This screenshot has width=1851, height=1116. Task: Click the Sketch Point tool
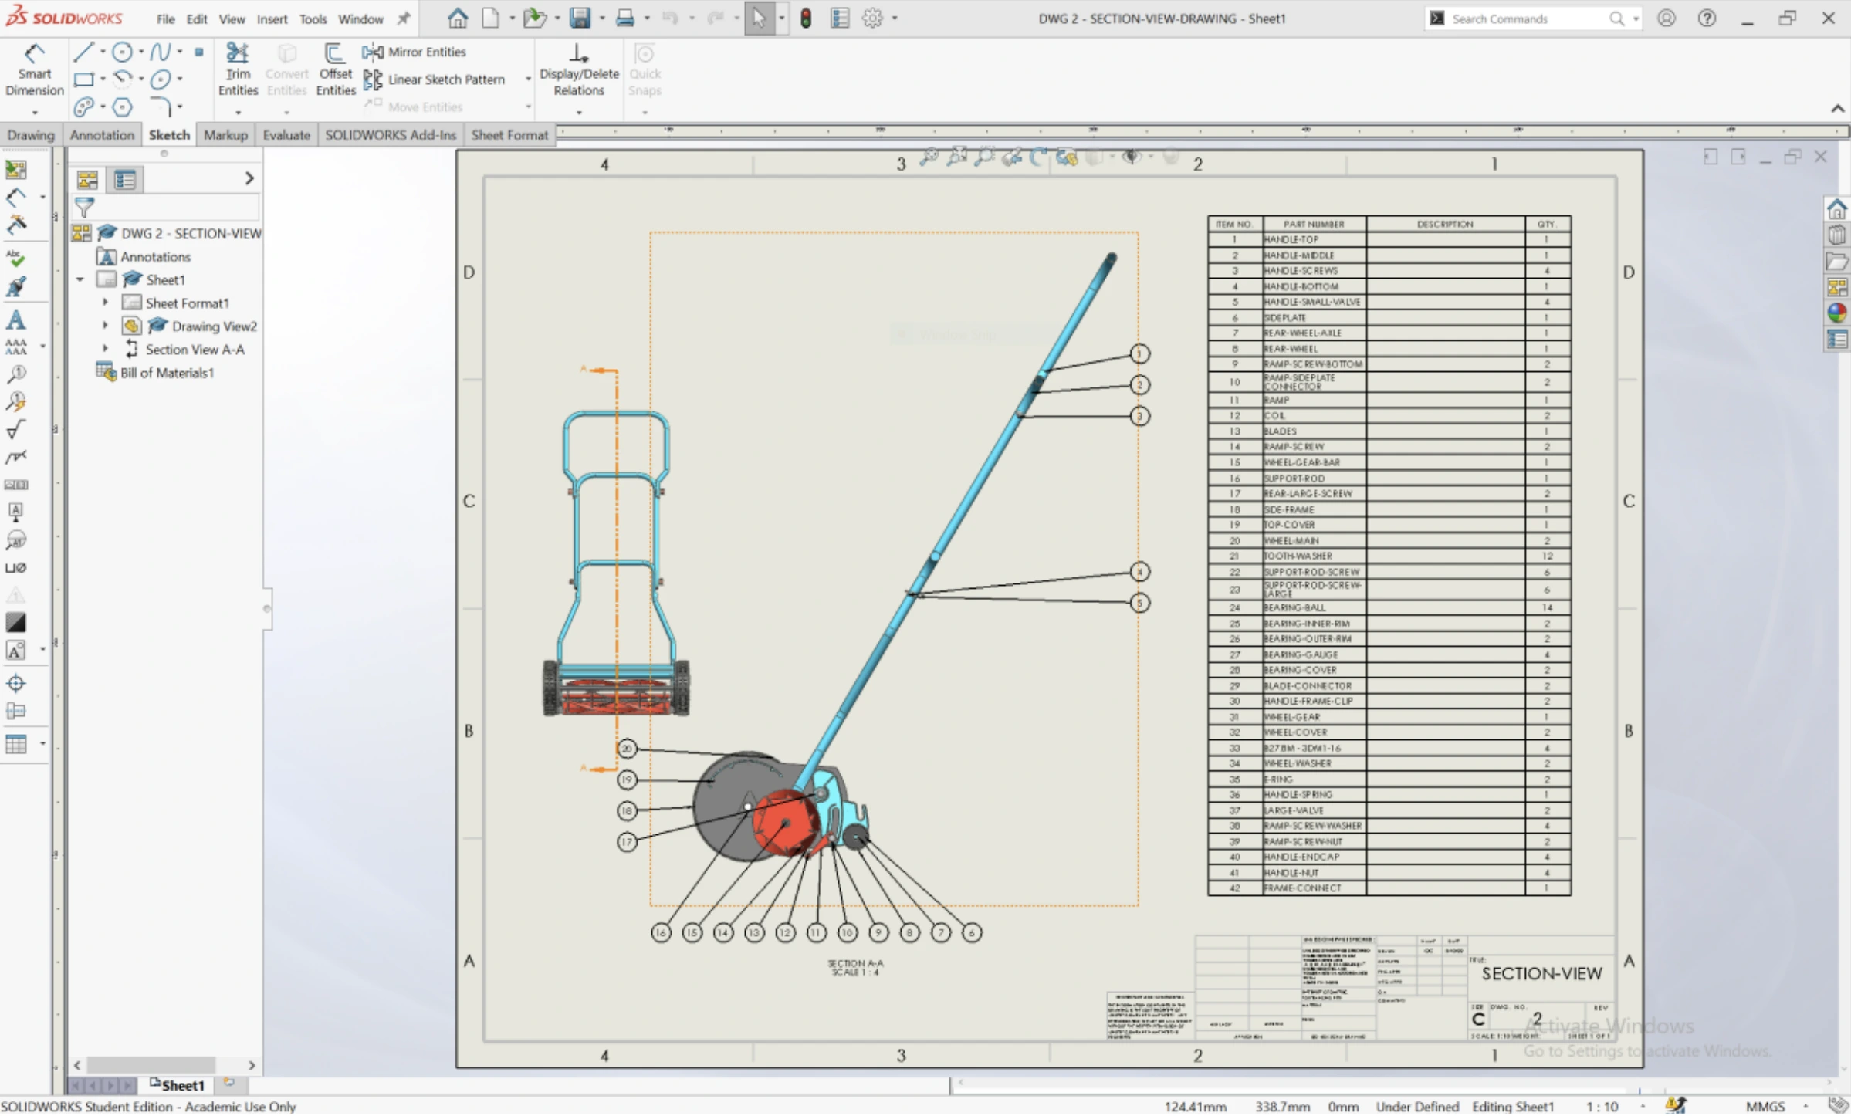point(199,52)
